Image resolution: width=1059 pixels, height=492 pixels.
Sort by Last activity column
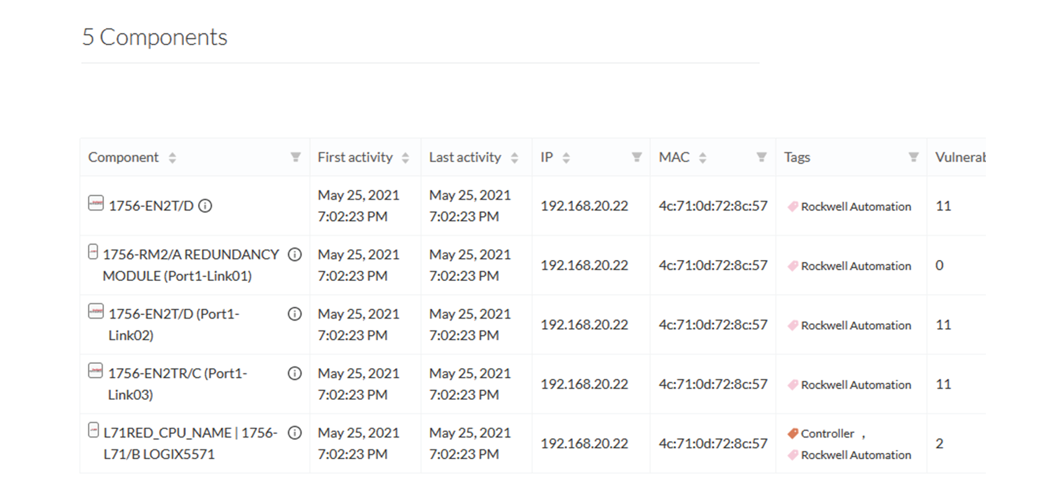[x=515, y=158]
